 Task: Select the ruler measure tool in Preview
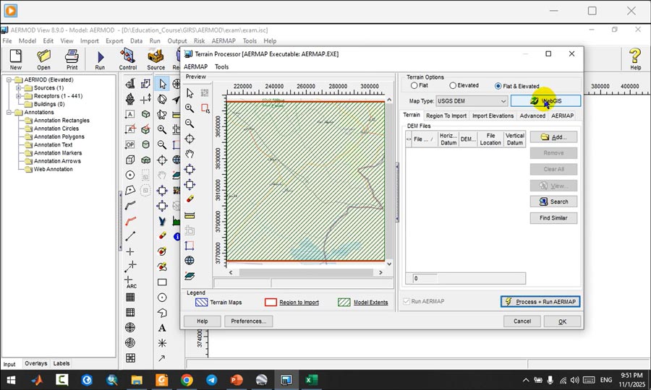tap(190, 215)
